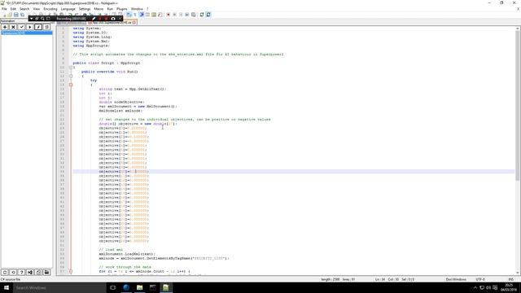Open the File menu
The width and height of the screenshot is (521, 293).
[4, 9]
